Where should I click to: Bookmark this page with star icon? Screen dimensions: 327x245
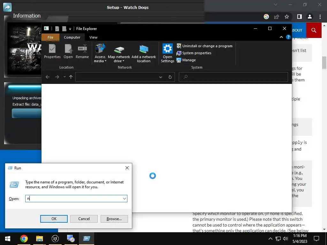[x=287, y=17]
